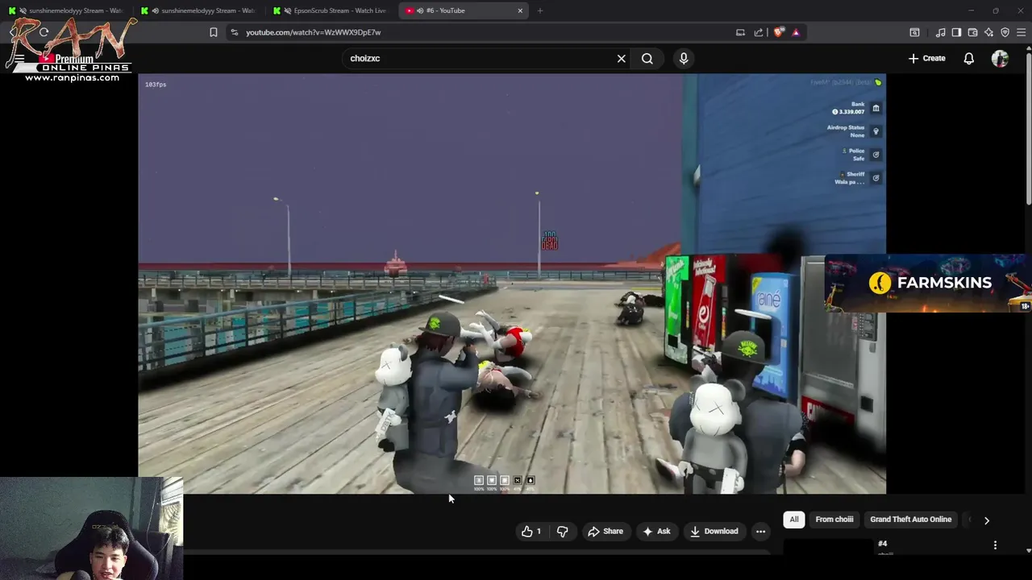This screenshot has height=580, width=1032.
Task: Select the youtube.com address bar URL
Action: tap(313, 32)
